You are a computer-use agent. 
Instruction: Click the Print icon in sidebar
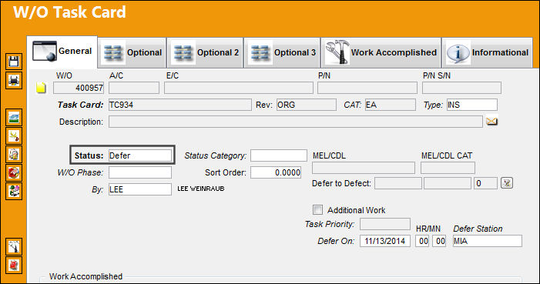[x=14, y=81]
